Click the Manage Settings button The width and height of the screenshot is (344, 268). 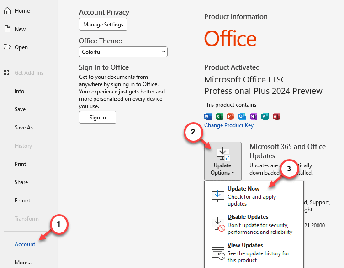pyautogui.click(x=103, y=24)
